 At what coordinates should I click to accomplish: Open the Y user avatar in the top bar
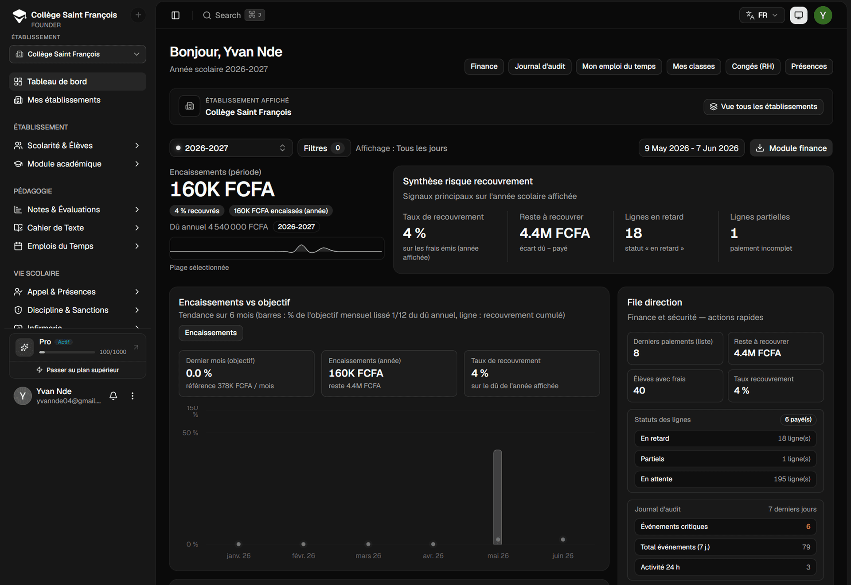pos(823,15)
